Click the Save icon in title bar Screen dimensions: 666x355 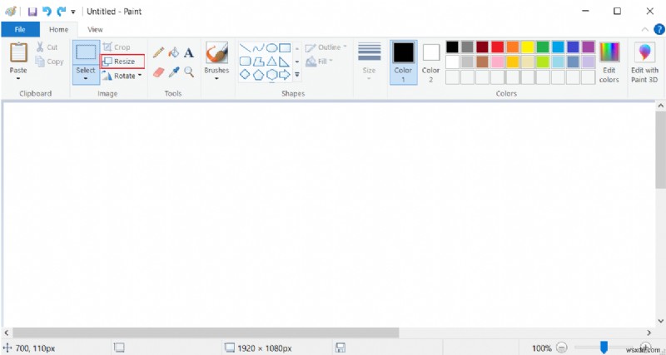point(32,12)
